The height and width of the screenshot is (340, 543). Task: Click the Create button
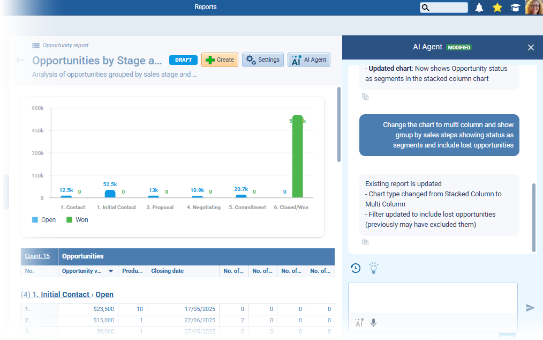coord(220,60)
